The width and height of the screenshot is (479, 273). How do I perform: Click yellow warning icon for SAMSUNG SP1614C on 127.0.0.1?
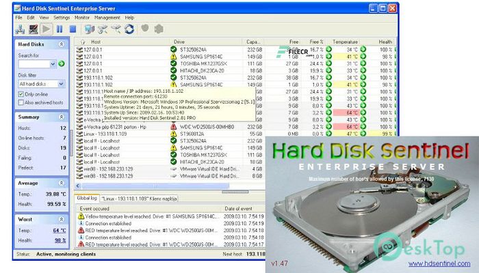(x=174, y=57)
